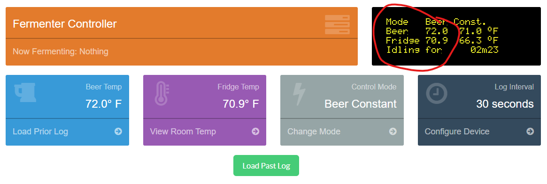Open the Configure Device link
The height and width of the screenshot is (184, 547).
tap(457, 132)
